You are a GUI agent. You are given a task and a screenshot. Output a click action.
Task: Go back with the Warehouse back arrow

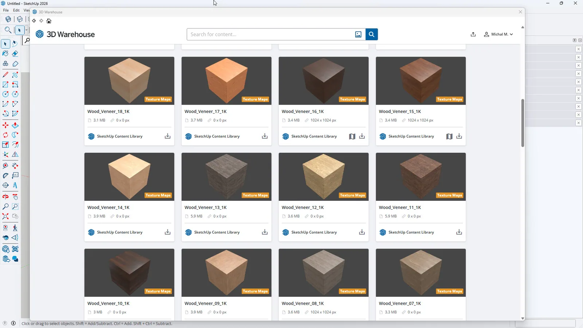click(x=34, y=21)
